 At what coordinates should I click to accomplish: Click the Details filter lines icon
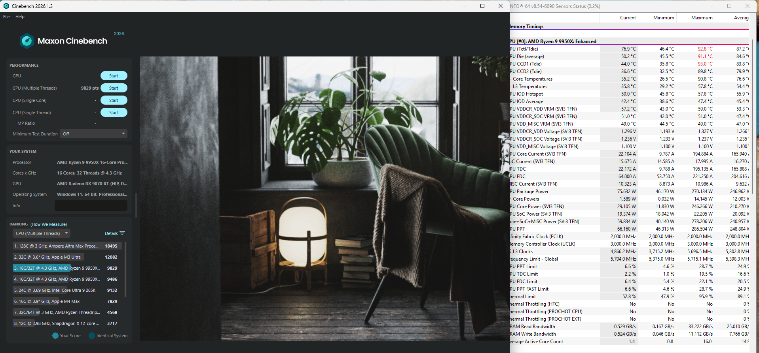pyautogui.click(x=122, y=233)
